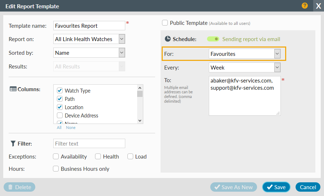Tick the Business Hours only checkbox
The image size is (324, 196).
click(56, 169)
